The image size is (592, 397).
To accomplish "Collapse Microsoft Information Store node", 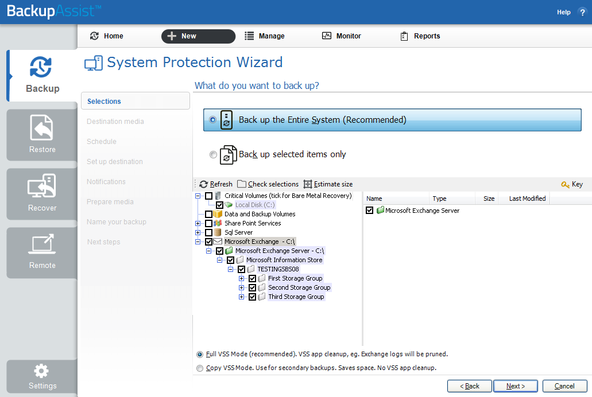I will (219, 260).
